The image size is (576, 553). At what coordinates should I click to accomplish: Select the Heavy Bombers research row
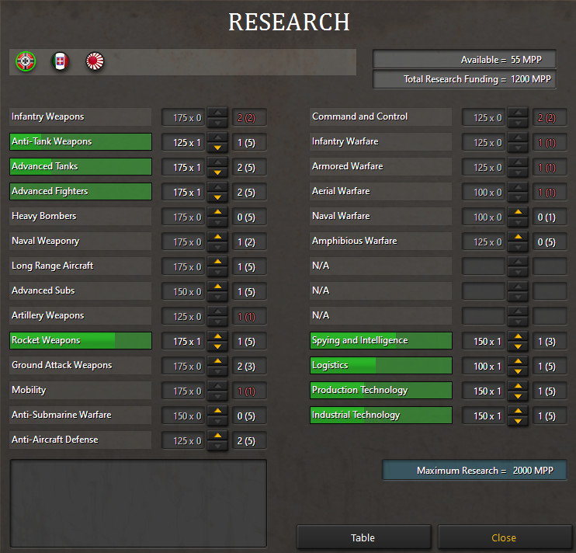coord(81,216)
